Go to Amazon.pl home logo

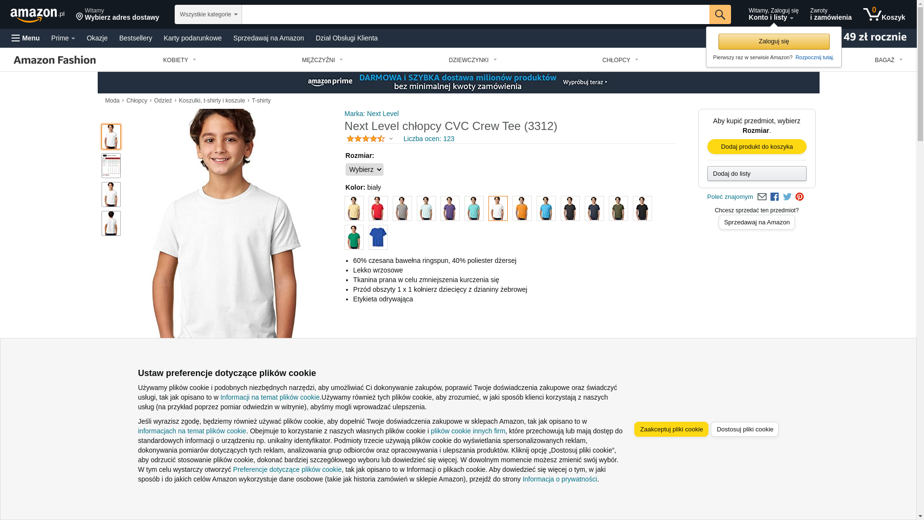(x=37, y=15)
